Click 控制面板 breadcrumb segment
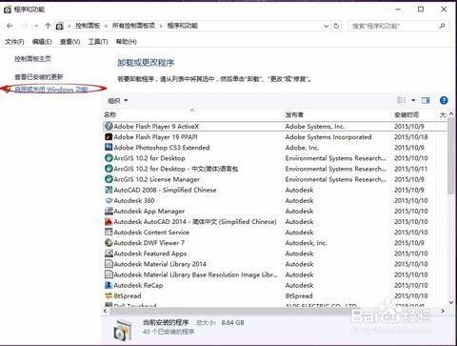Image resolution: width=457 pixels, height=346 pixels. click(88, 26)
